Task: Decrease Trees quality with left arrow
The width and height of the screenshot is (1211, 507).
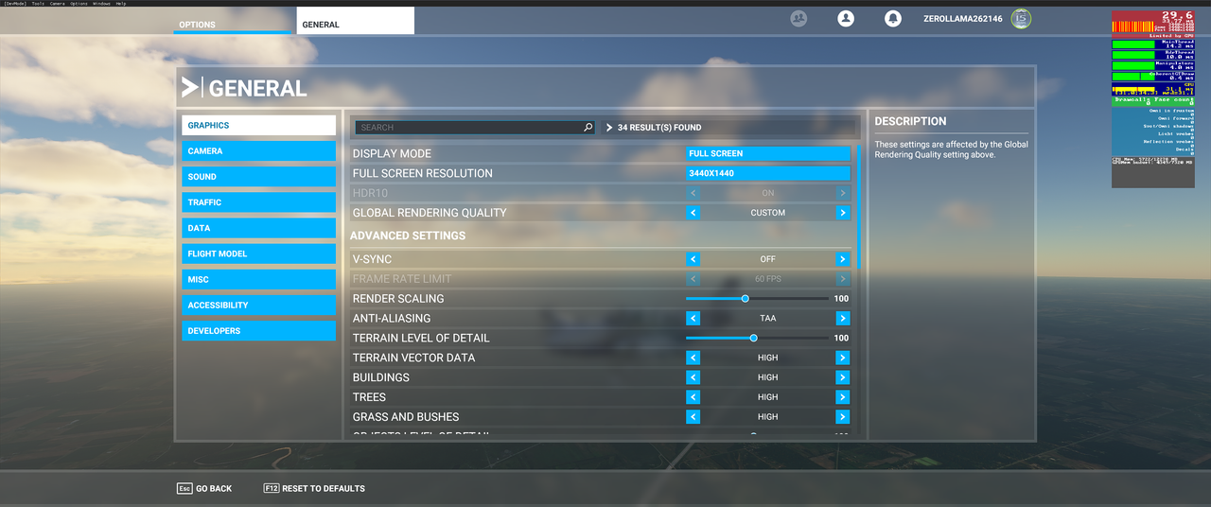Action: (x=693, y=397)
